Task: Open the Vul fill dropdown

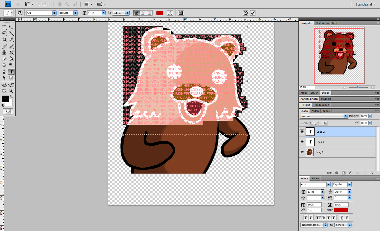Action: coord(370,123)
